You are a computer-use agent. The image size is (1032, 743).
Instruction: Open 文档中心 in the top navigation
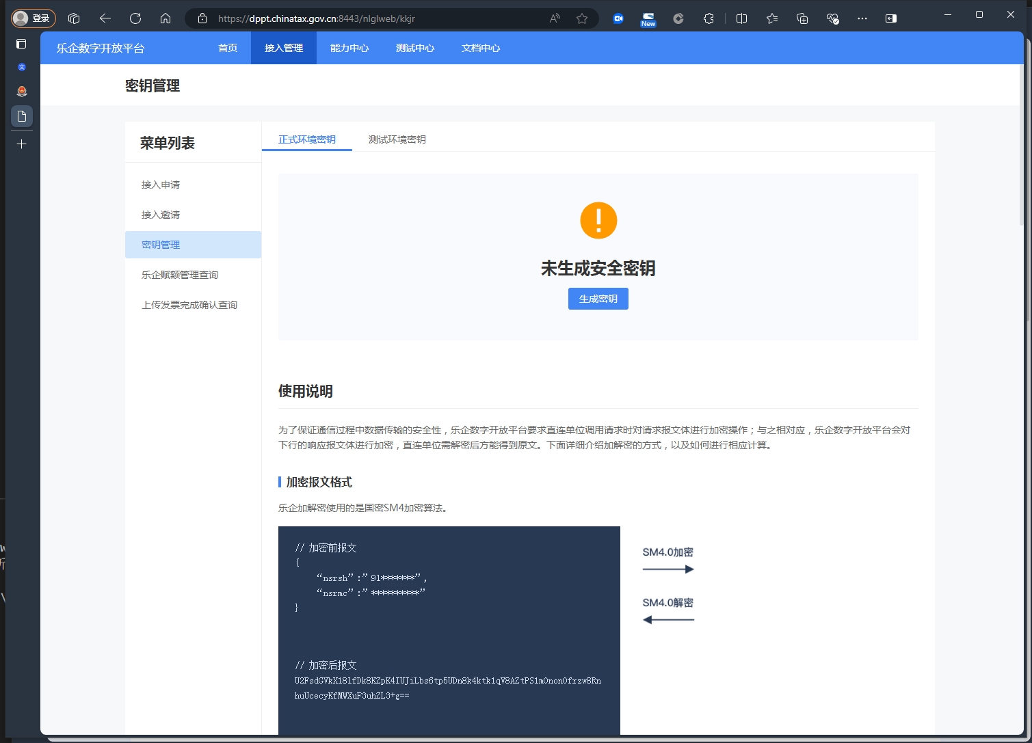pyautogui.click(x=480, y=48)
